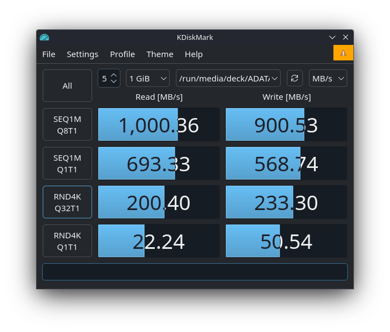
Task: Click the 22.24 read result bar
Action: 159,241
